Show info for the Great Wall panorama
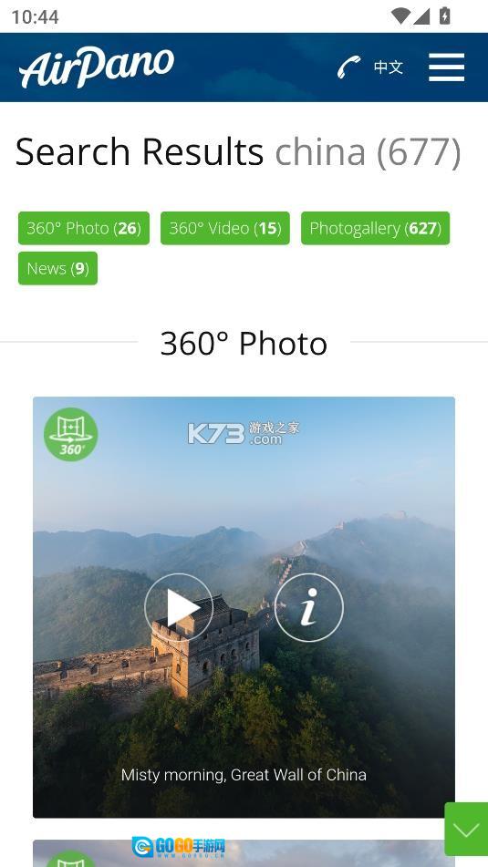 [x=308, y=607]
